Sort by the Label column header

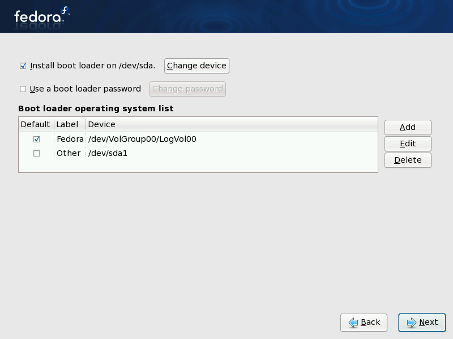point(70,124)
